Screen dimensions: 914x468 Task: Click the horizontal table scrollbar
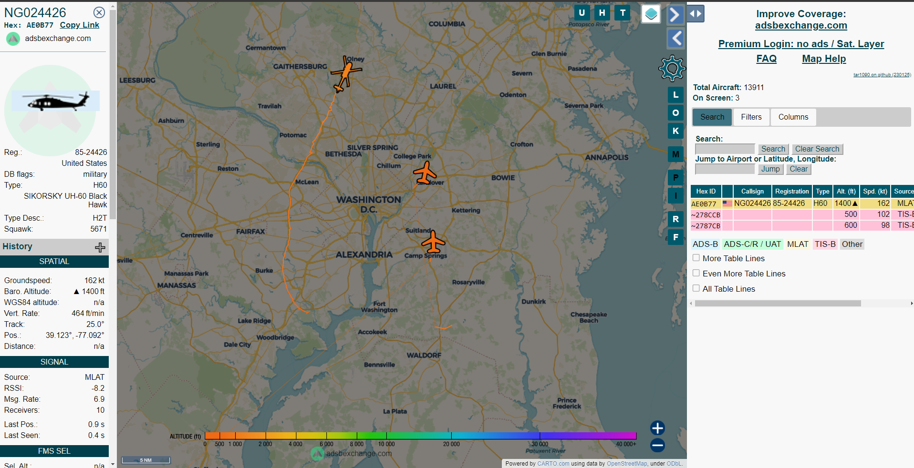(x=778, y=304)
